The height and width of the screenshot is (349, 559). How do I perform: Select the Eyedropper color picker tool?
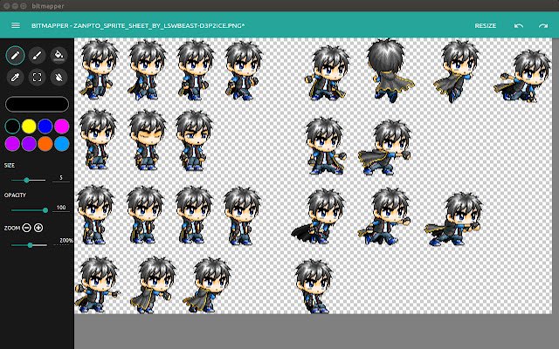point(15,78)
